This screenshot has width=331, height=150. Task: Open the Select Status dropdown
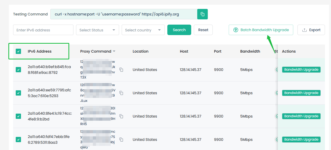pos(98,30)
